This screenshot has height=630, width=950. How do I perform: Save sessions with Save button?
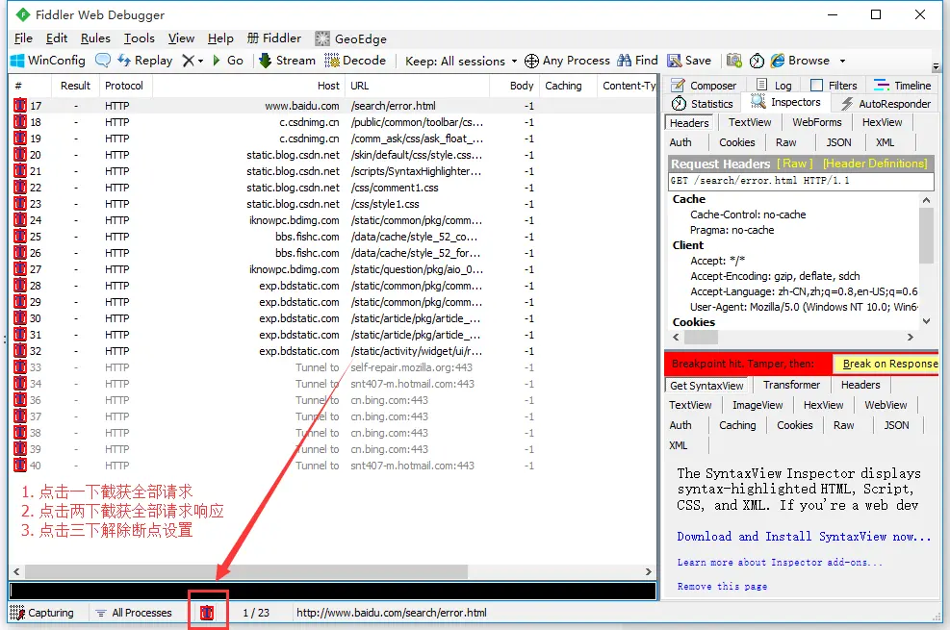(x=689, y=61)
